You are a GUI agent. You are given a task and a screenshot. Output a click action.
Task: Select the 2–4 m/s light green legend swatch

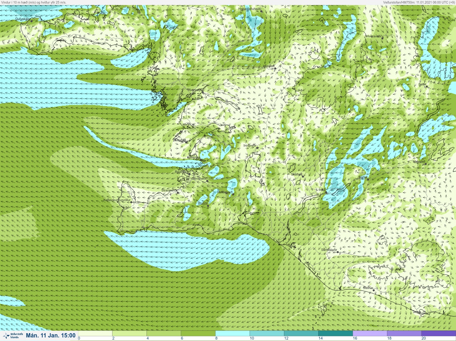click(130, 334)
